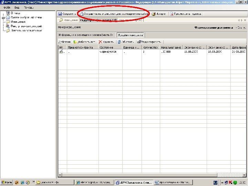Click the RU language indicator

215,183
